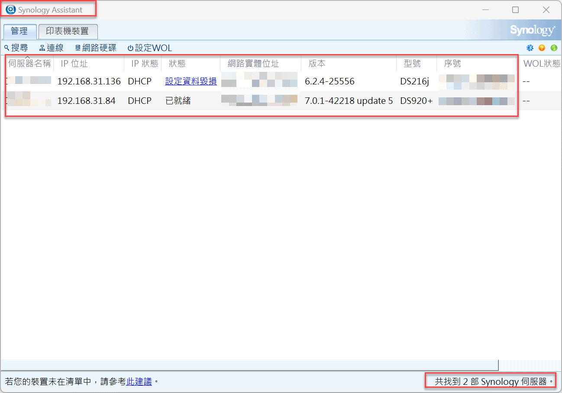This screenshot has height=393, width=562.
Task: Click the 共找到 2 部 Synology 伺服器 status text
Action: (494, 381)
